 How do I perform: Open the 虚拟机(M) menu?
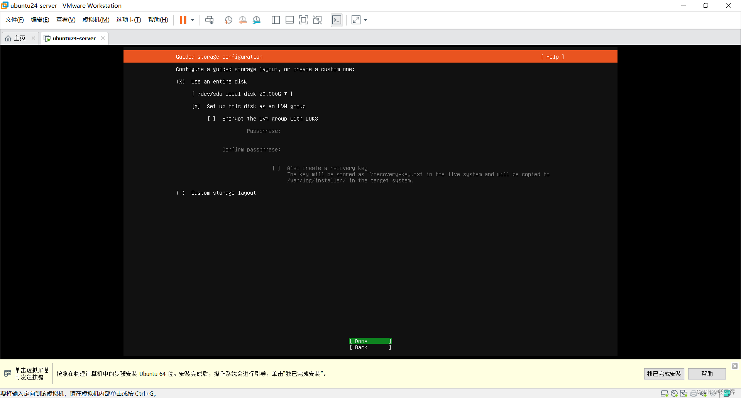[96, 20]
